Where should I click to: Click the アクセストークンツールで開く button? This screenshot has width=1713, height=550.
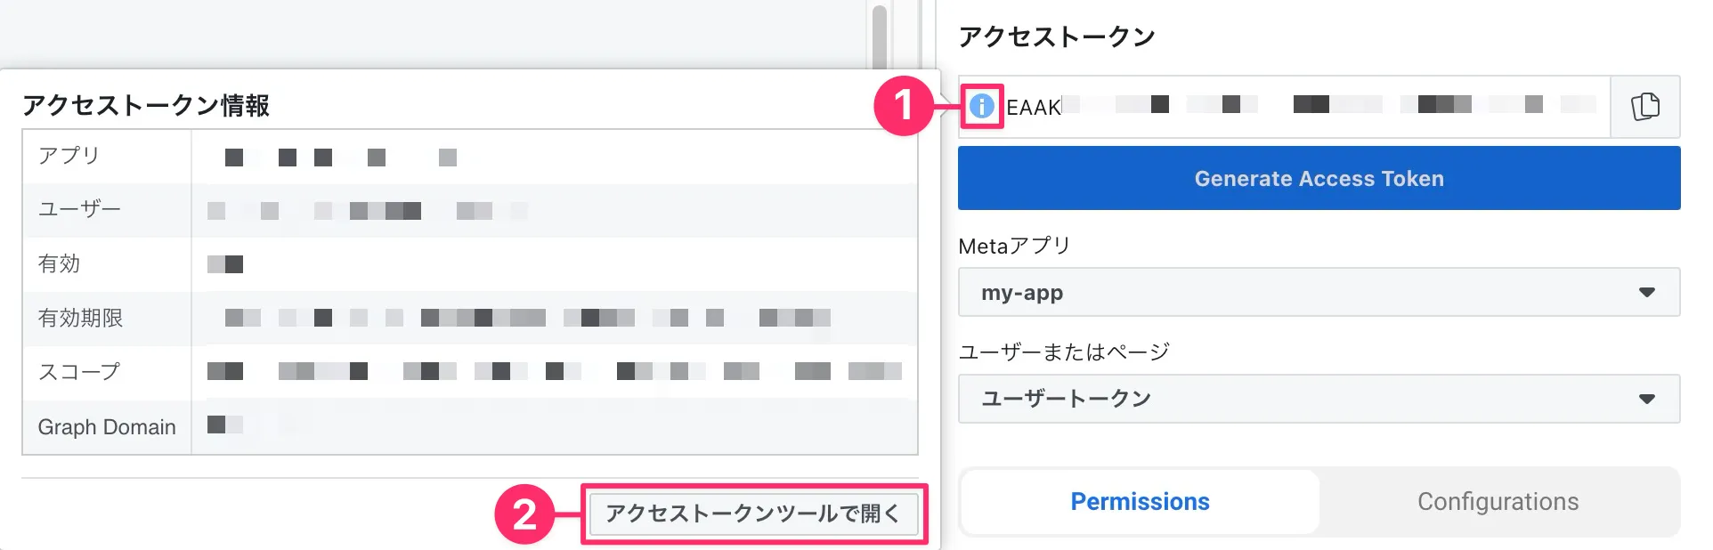753,514
